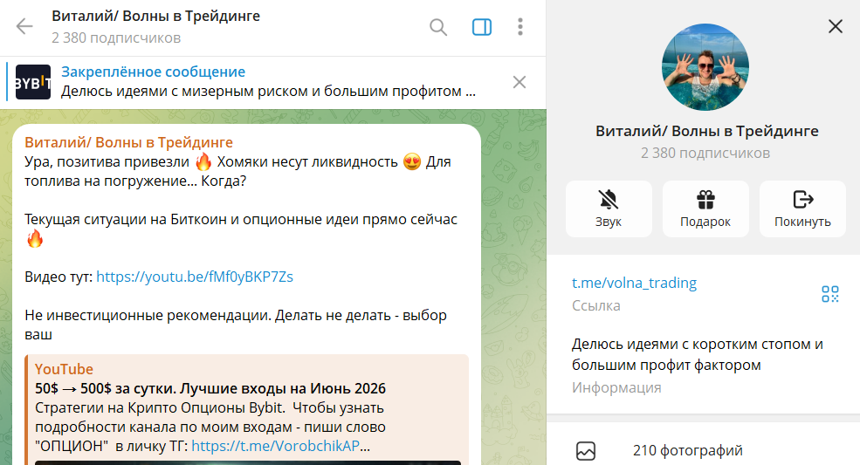Close the channel info panel
Image resolution: width=860 pixels, height=465 pixels.
(835, 26)
